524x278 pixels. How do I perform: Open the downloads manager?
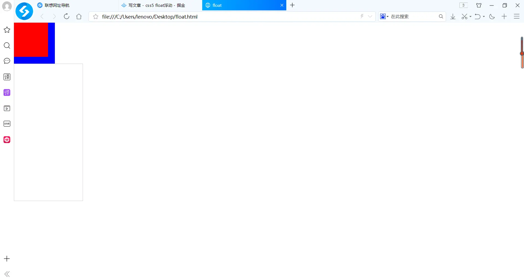453,16
